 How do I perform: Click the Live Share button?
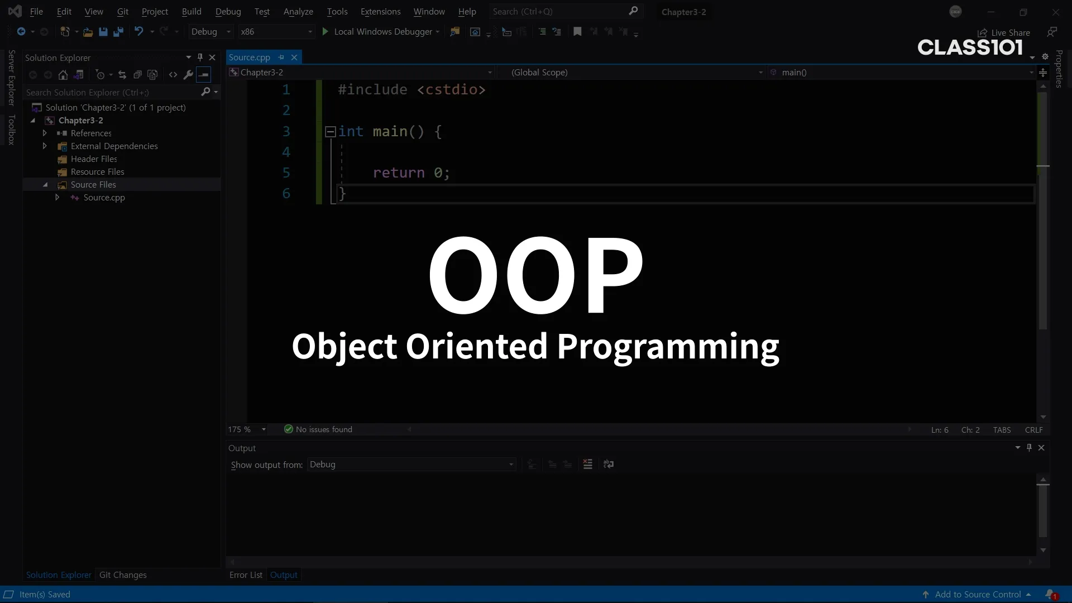point(1004,33)
